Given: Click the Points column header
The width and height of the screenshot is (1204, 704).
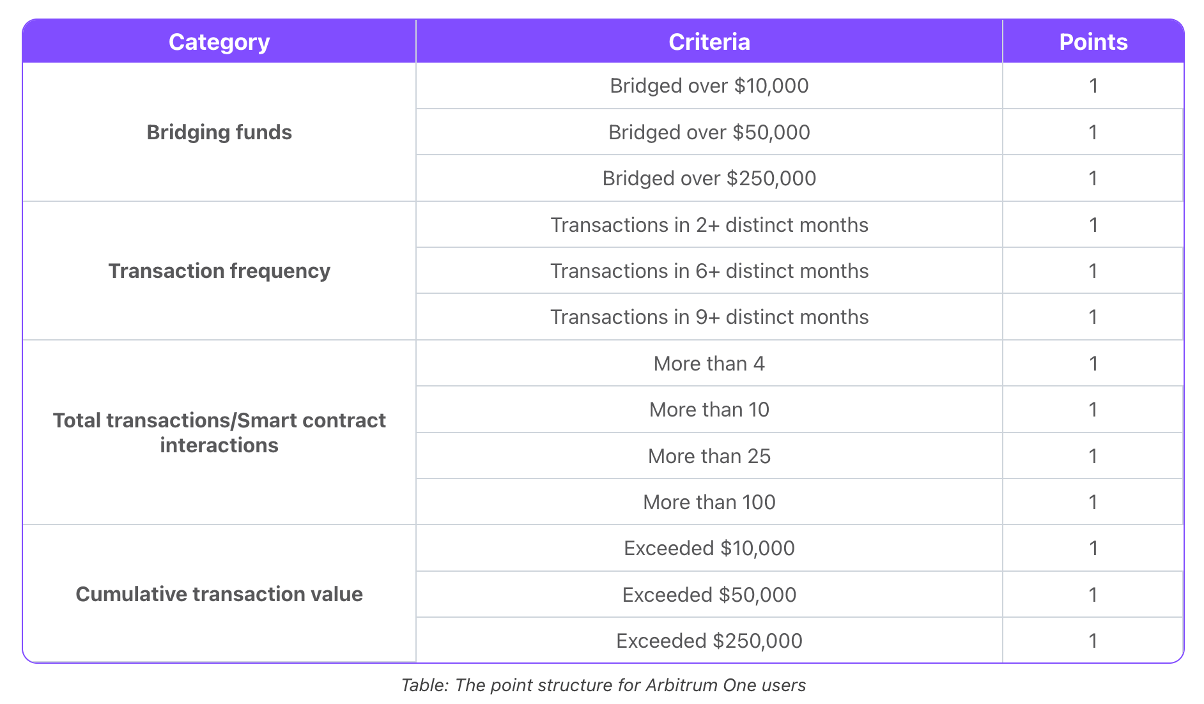Looking at the screenshot, I should tap(1093, 42).
